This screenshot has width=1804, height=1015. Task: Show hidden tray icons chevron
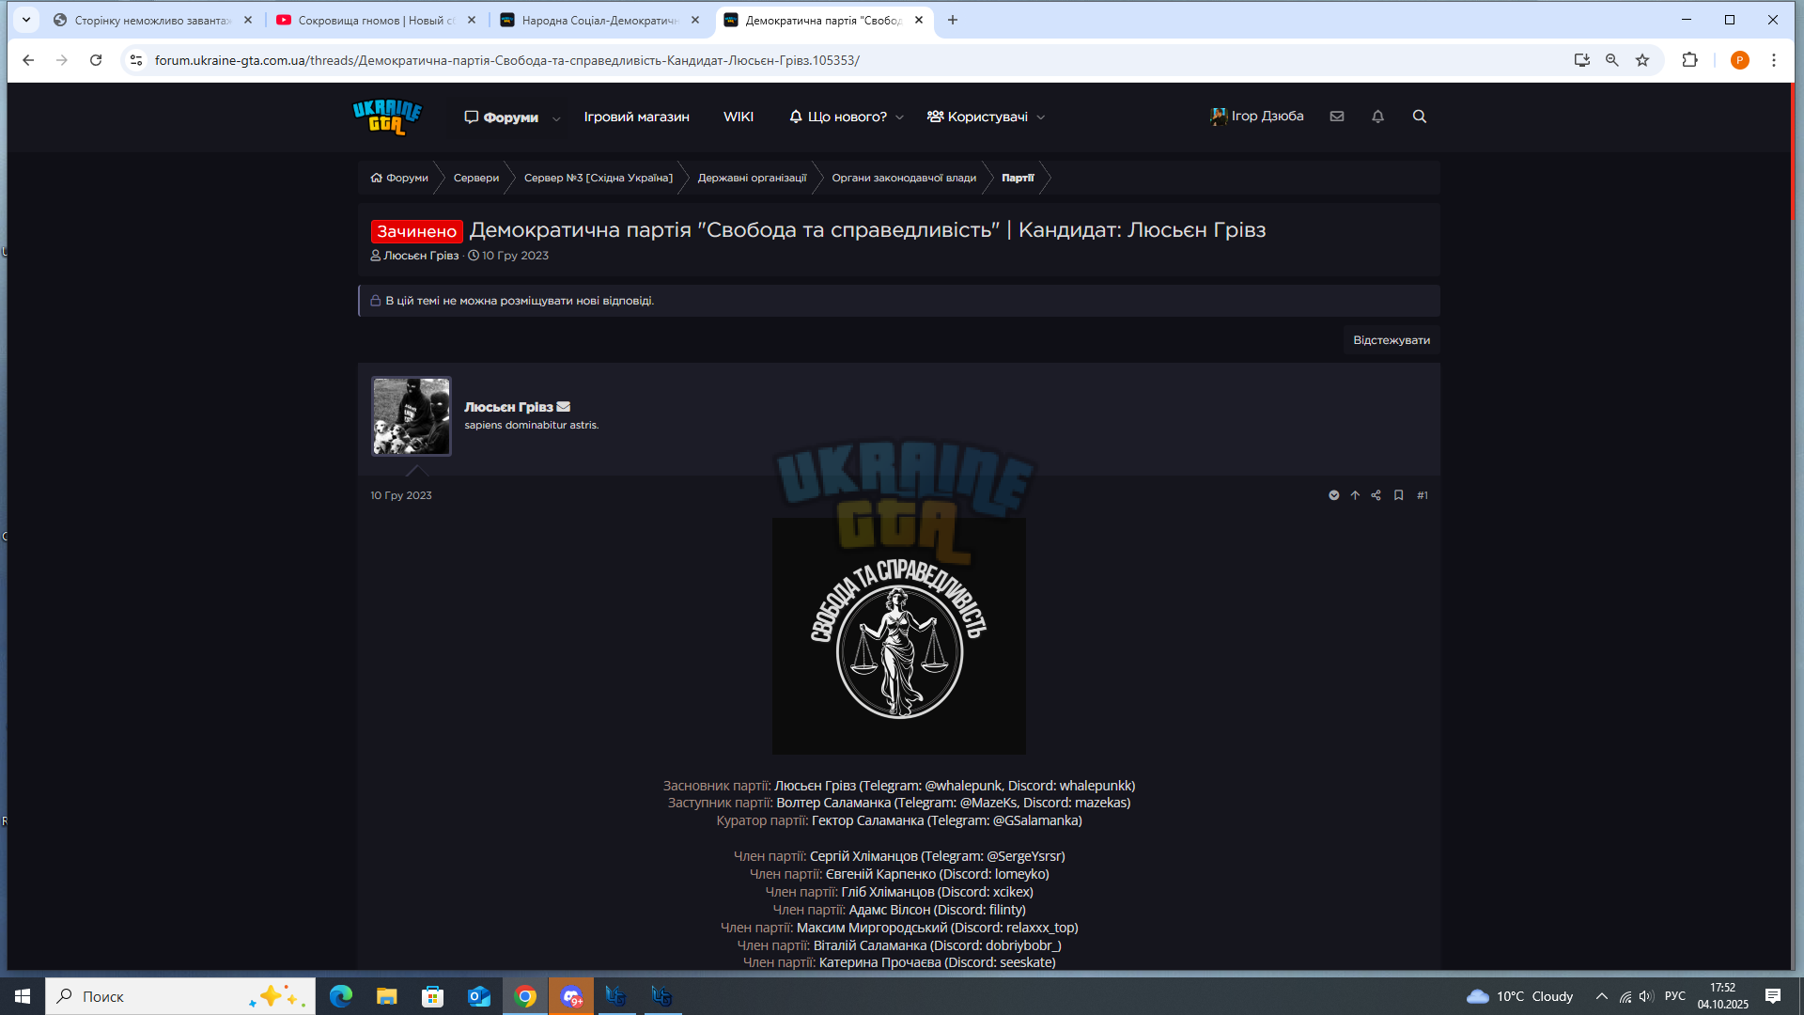(x=1601, y=996)
